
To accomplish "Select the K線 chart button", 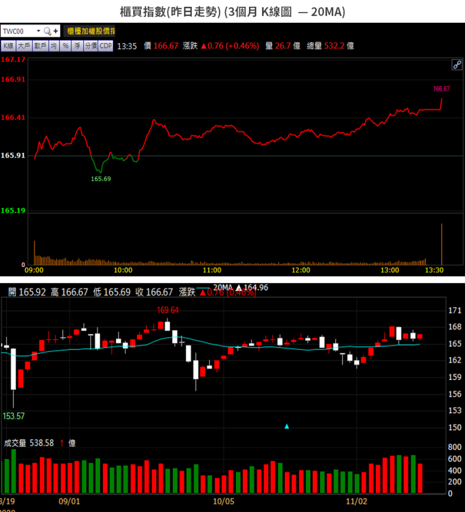I will click(x=8, y=46).
